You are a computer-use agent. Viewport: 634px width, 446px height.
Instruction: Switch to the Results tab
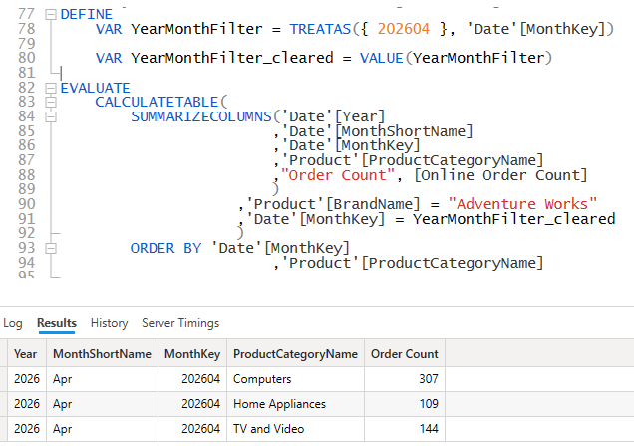(57, 323)
